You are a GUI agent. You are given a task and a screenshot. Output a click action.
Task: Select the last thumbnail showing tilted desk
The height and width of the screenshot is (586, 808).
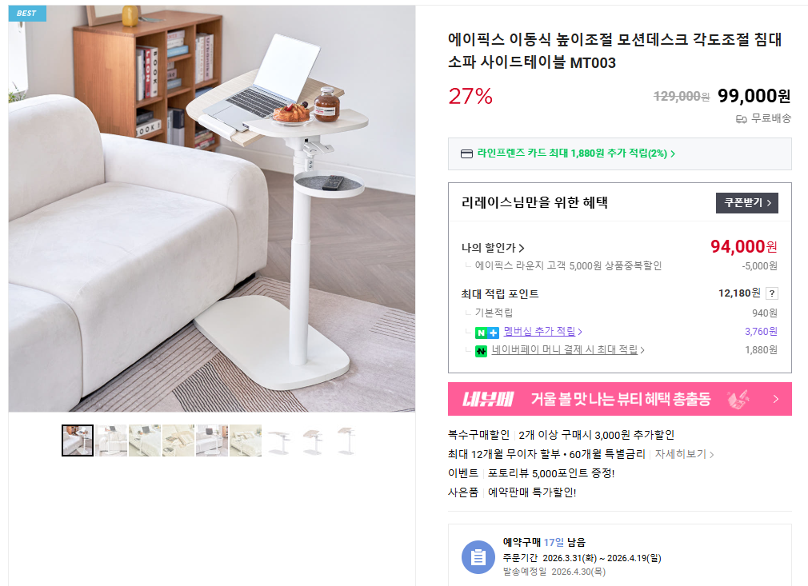point(346,440)
